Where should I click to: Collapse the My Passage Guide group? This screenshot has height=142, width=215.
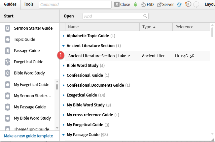pos(63,135)
